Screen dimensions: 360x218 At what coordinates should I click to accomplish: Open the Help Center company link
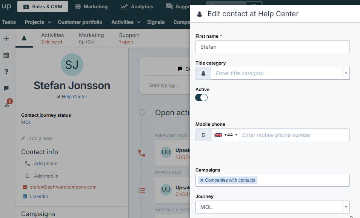click(x=74, y=97)
